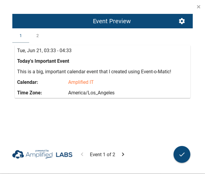Screen dimensions: 205x174
Task: Select event tab 1
Action: click(x=20, y=36)
